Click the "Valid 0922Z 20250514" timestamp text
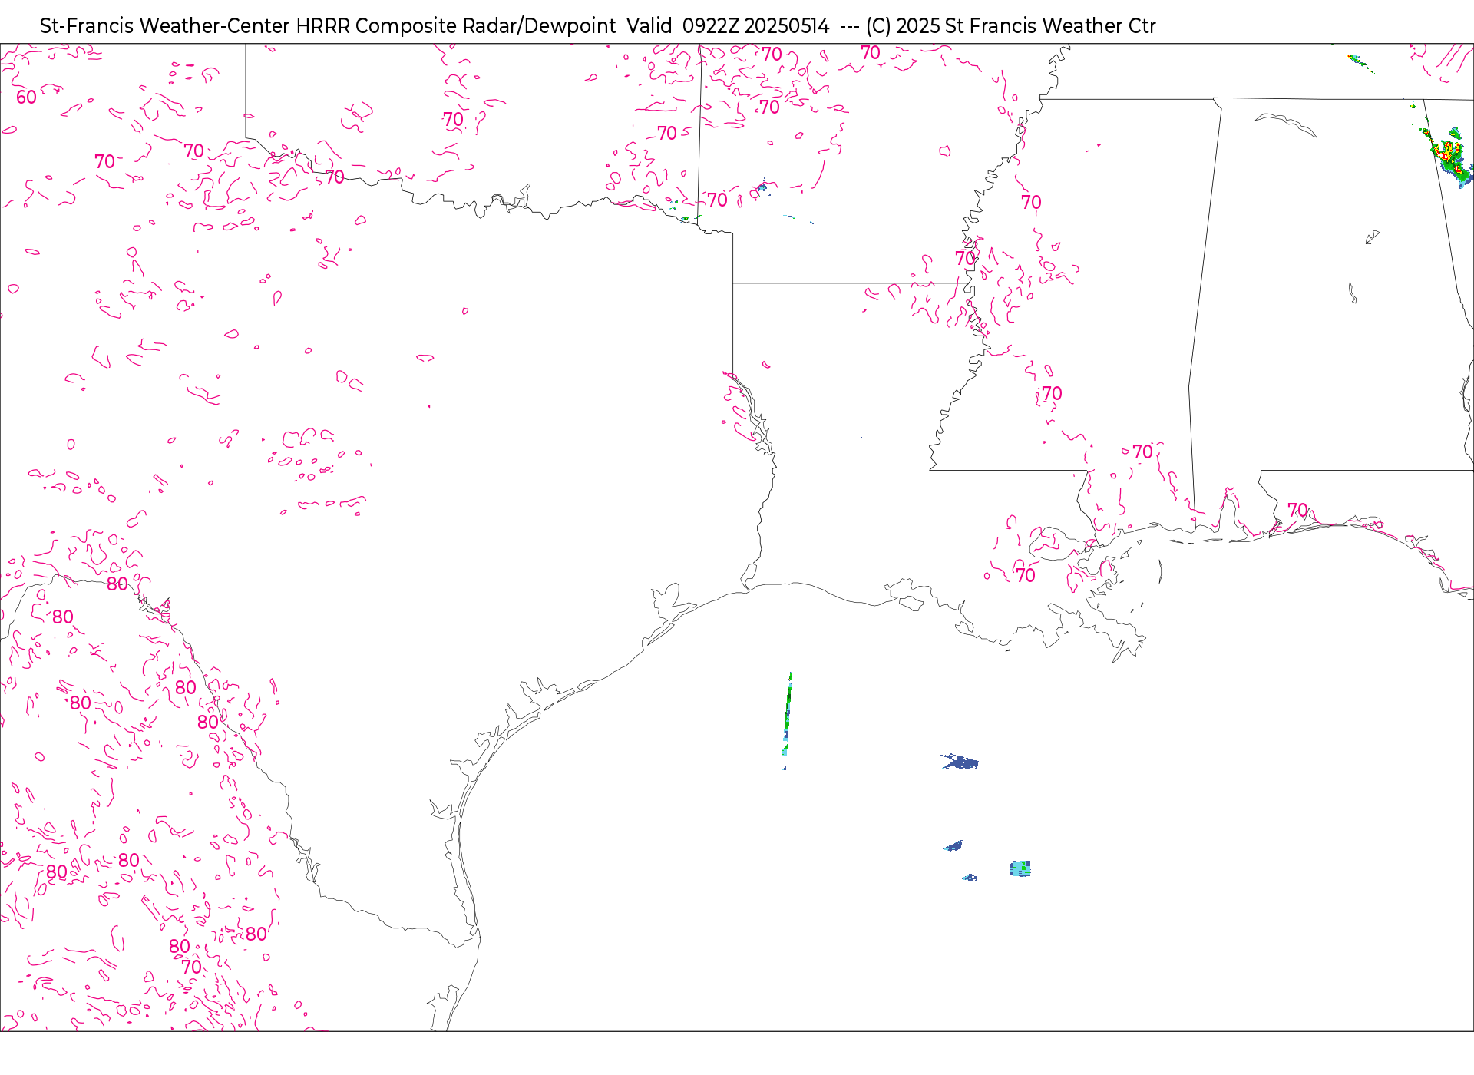Image resolution: width=1474 pixels, height=1075 pixels. tap(728, 26)
